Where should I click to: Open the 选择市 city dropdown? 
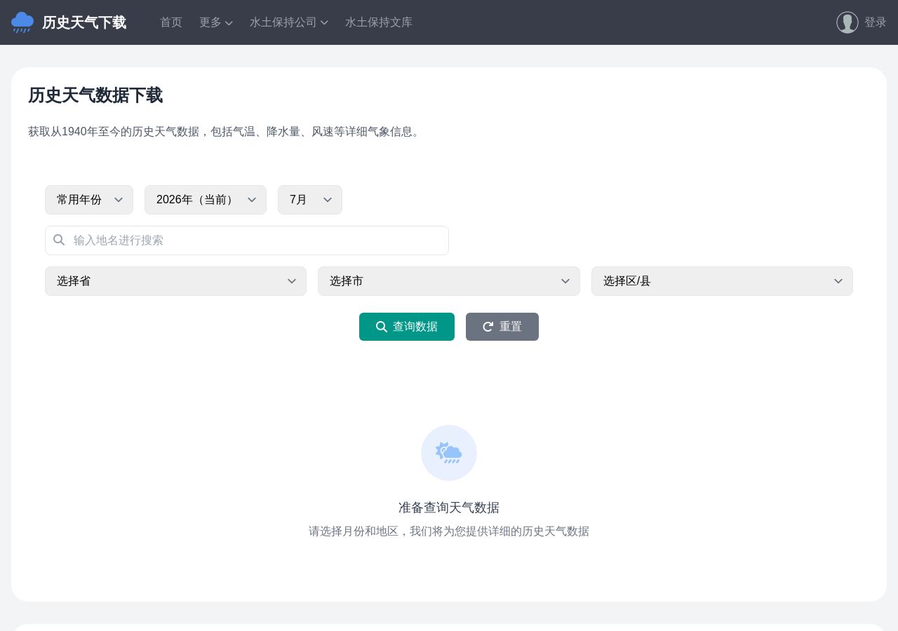[x=449, y=281]
